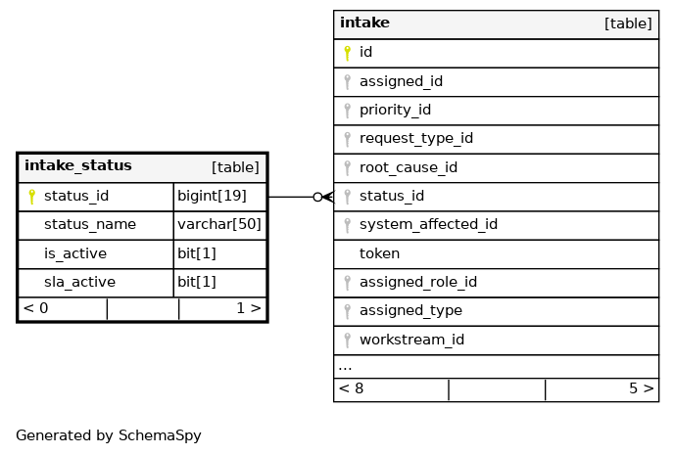This screenshot has height=455, width=674.
Task: Expand the ellipsis row in intake table
Action: [345, 367]
